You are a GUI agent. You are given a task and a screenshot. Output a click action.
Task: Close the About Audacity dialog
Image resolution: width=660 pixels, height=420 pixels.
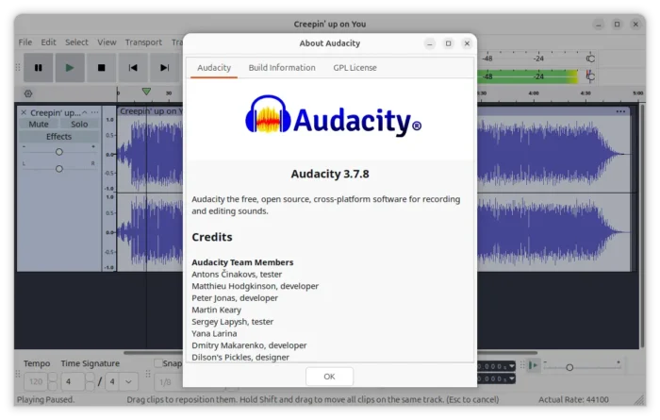(x=467, y=43)
